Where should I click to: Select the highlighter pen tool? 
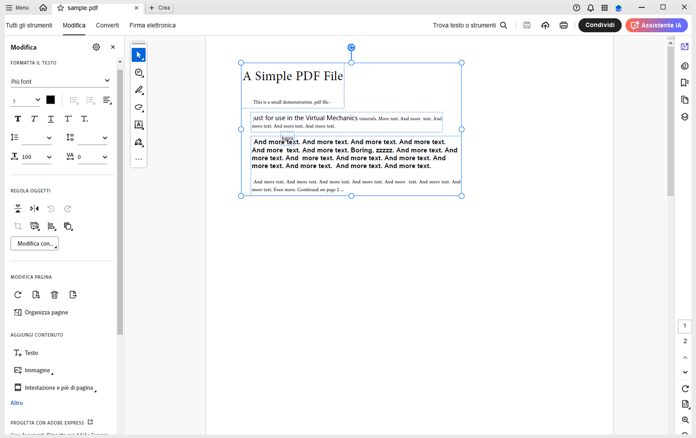click(139, 90)
